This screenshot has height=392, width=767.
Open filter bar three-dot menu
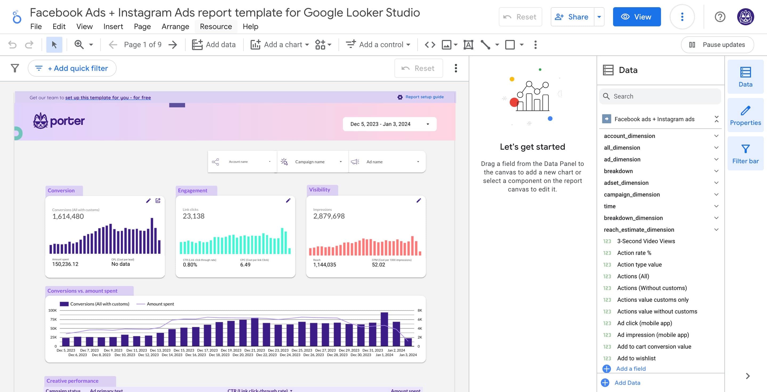point(456,68)
